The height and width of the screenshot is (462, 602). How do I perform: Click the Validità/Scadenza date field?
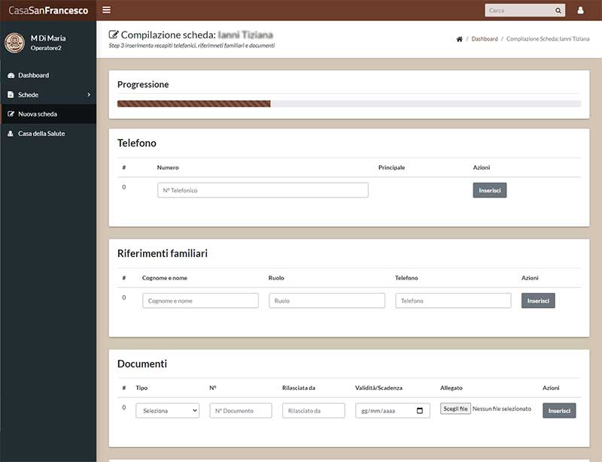coord(392,411)
